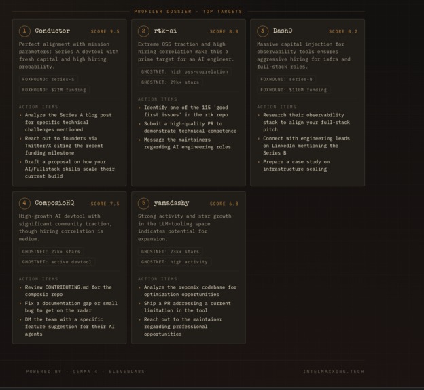This screenshot has height=390, width=424.
Task: Click 'DM the team' action item
Action: click(x=70, y=327)
